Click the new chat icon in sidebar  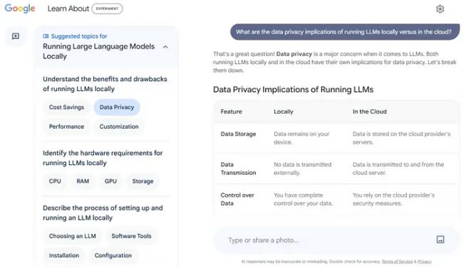pos(16,36)
